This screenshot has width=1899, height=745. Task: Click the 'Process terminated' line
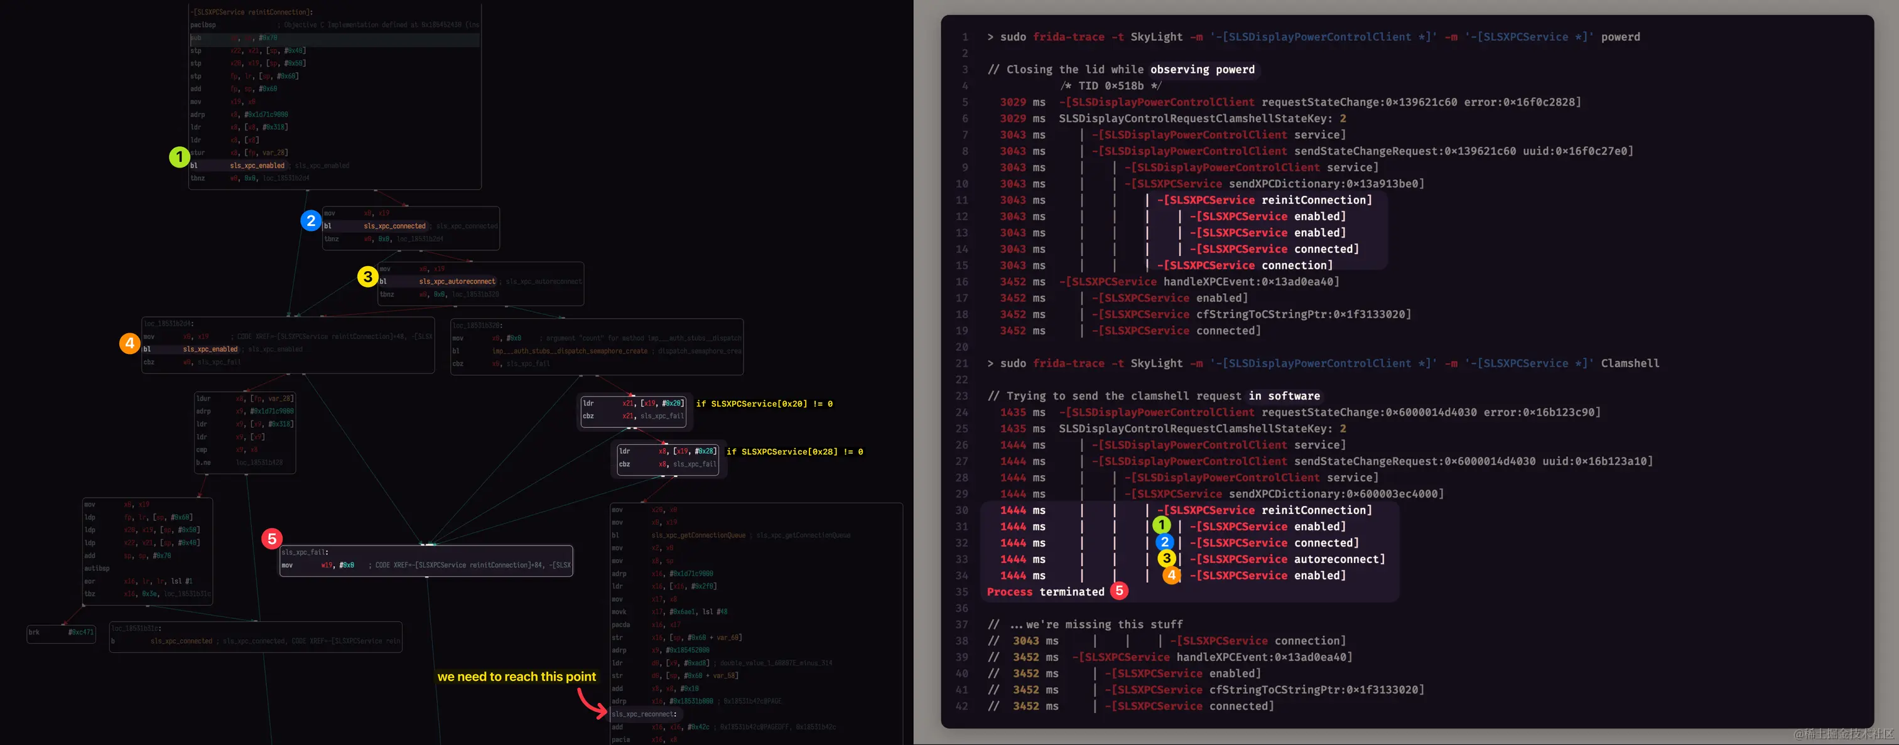point(1046,592)
